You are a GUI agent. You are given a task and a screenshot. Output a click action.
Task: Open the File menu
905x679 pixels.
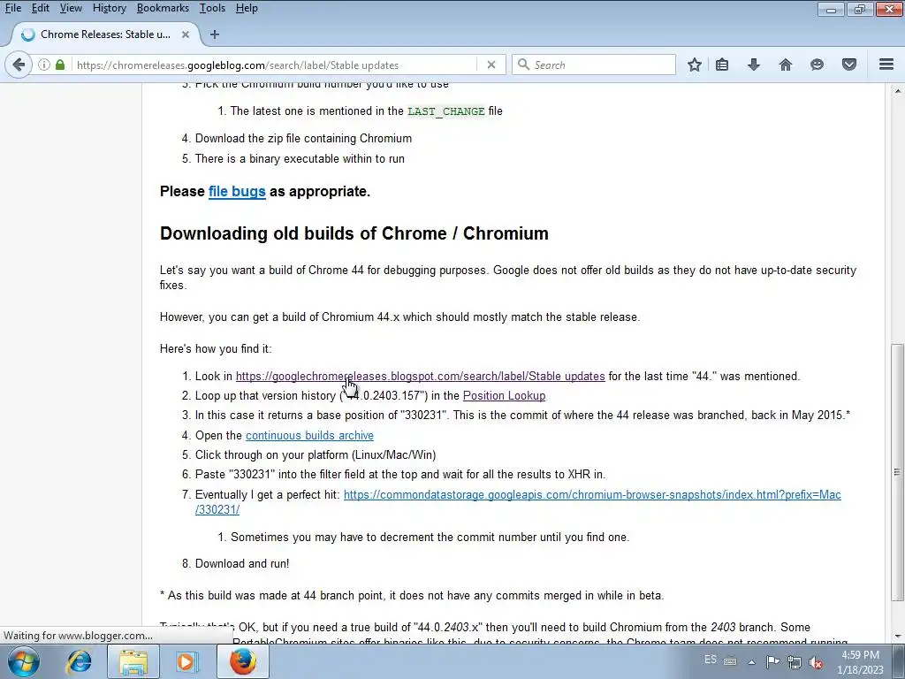point(12,8)
